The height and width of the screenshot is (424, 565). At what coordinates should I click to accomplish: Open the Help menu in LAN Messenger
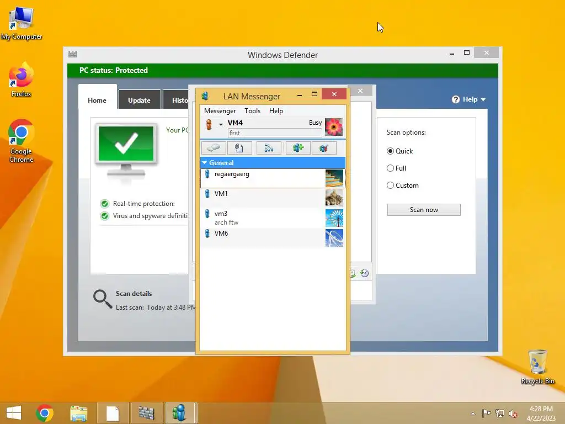click(x=276, y=111)
